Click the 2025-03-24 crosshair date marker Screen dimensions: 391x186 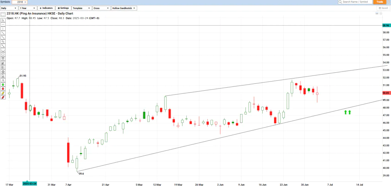pyautogui.click(x=30, y=183)
